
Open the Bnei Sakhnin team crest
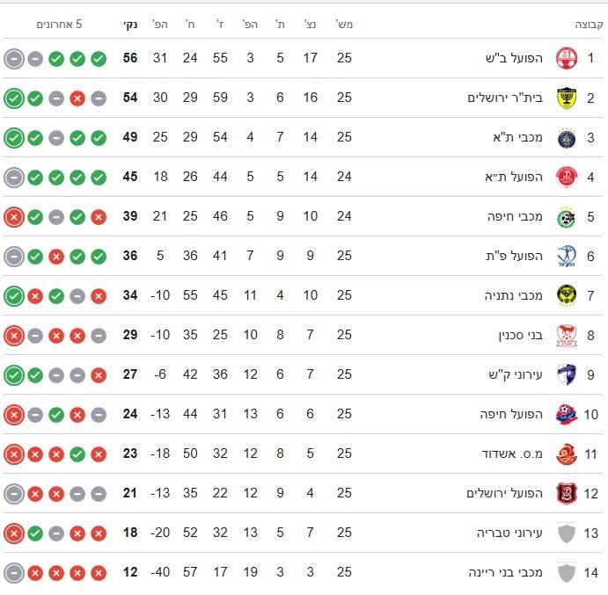[567, 335]
